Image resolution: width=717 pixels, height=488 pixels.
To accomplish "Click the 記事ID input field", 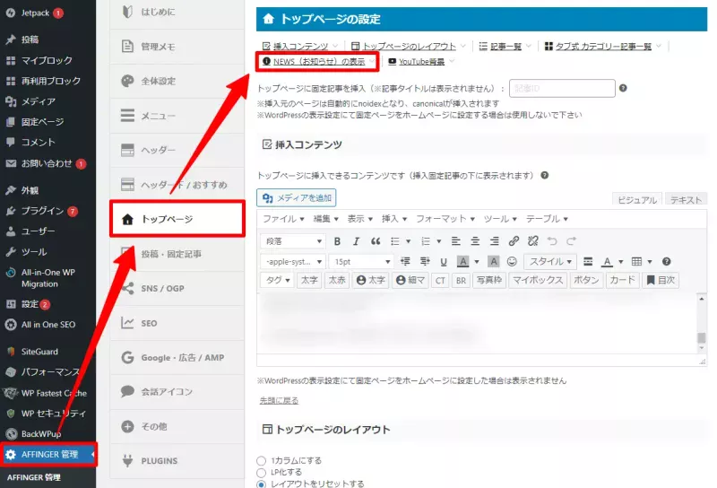I will pos(562,88).
